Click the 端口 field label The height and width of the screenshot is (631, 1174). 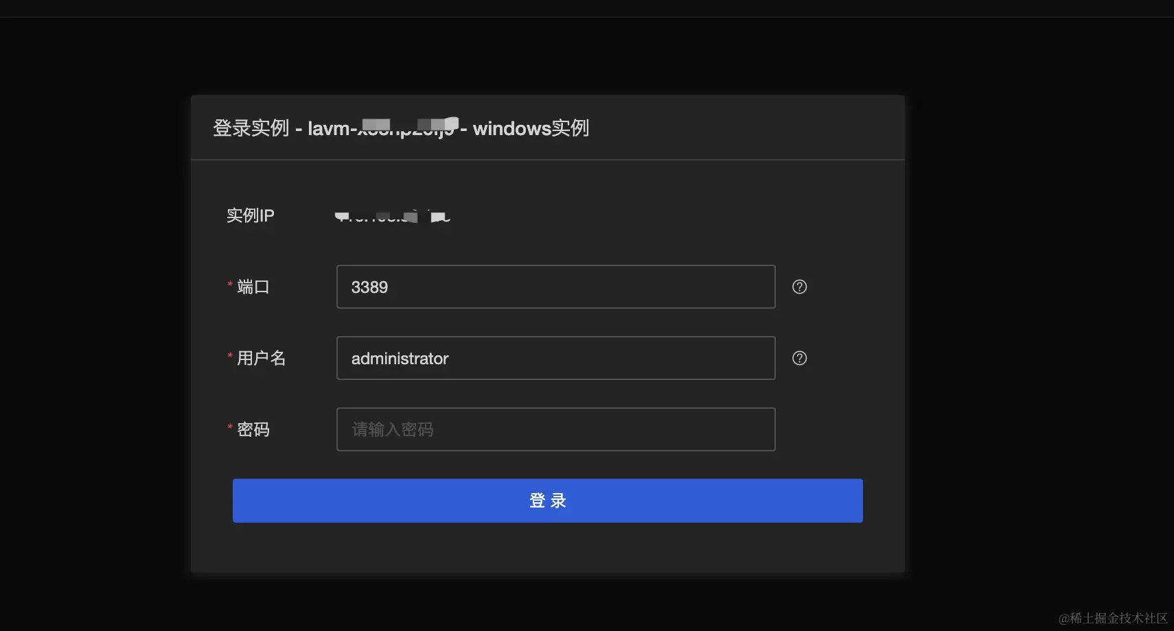(253, 287)
